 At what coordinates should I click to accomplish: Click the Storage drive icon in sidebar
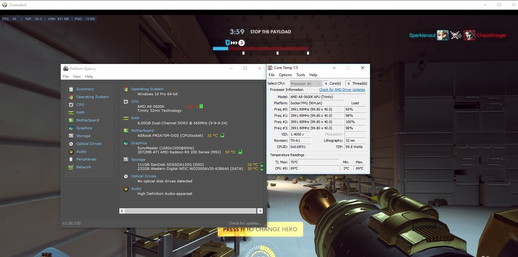pyautogui.click(x=71, y=136)
